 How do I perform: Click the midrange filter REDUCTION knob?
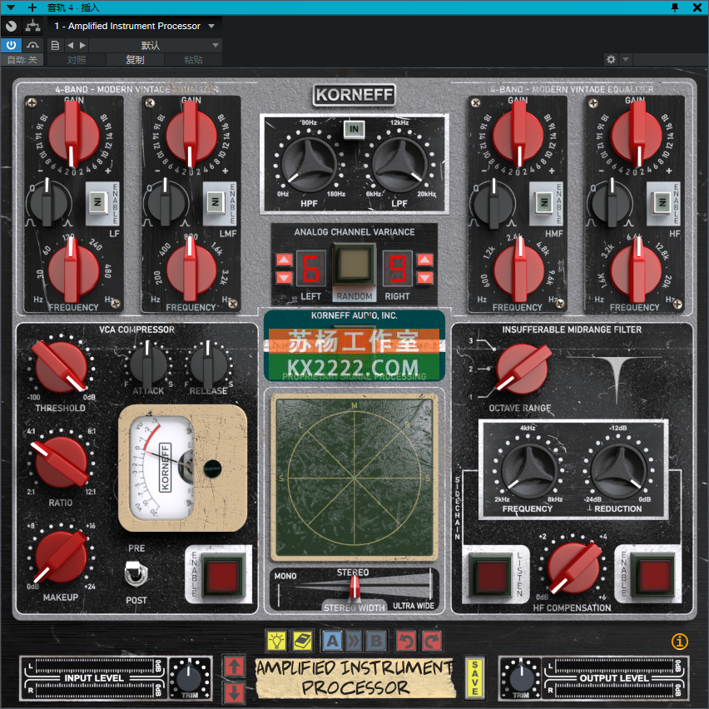pos(618,470)
